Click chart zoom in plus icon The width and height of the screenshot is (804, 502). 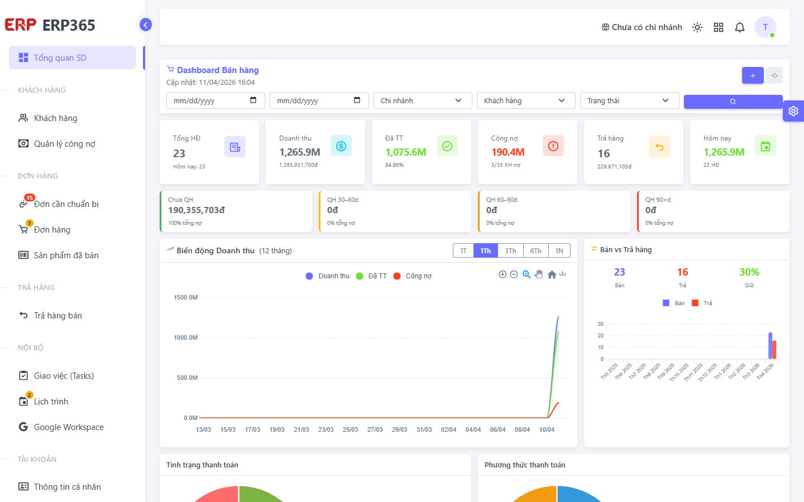click(502, 274)
